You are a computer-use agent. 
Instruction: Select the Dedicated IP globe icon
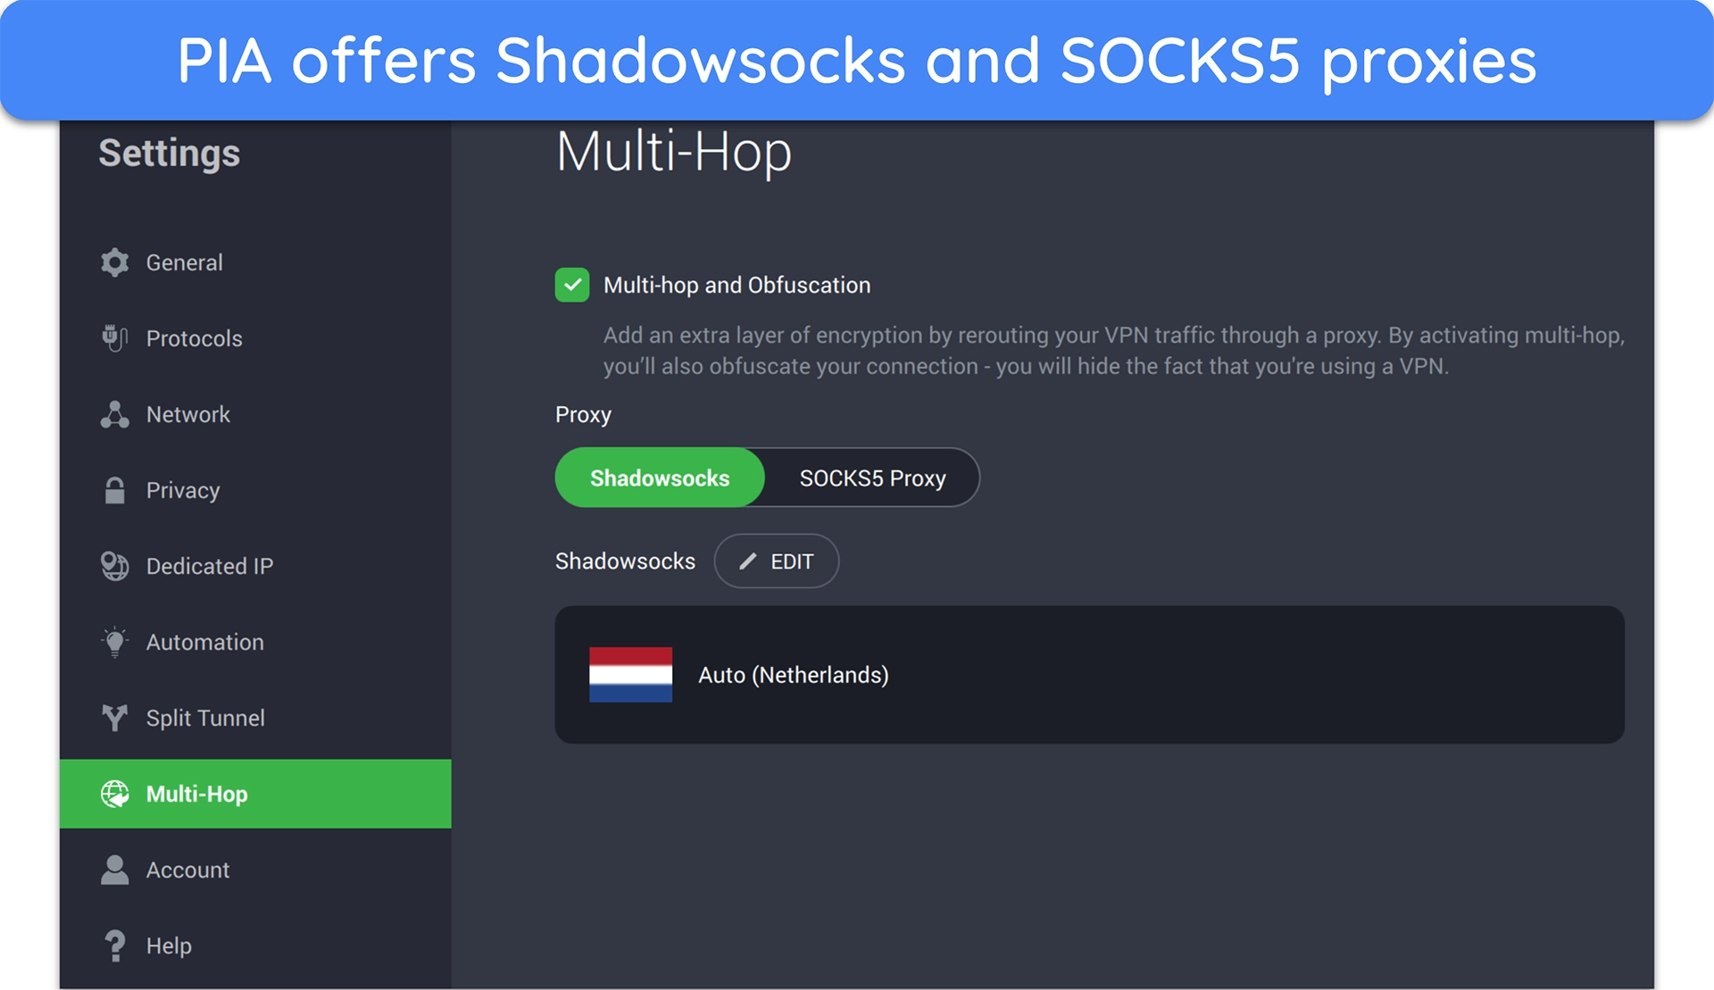115,565
